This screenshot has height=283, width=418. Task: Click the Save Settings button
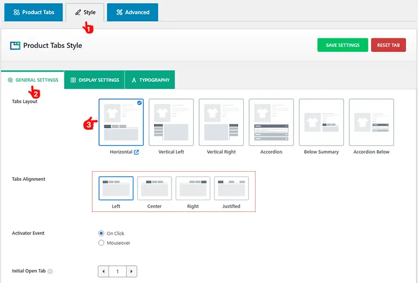click(x=343, y=45)
